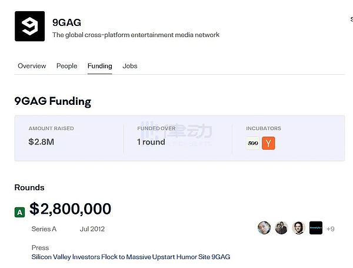353x268 pixels.
Task: Open the third investor avatar, bearded man
Action: [x=298, y=229]
